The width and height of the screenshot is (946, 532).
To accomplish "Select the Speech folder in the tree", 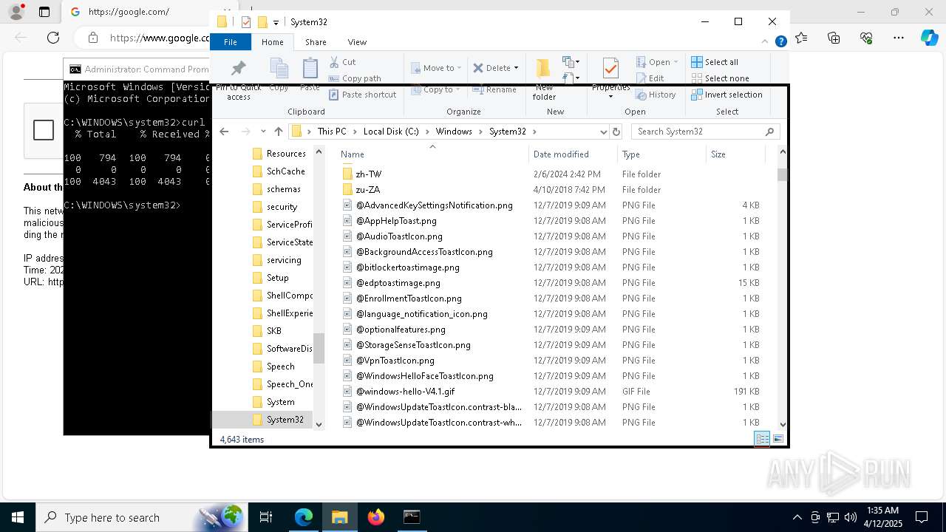I will coord(281,366).
